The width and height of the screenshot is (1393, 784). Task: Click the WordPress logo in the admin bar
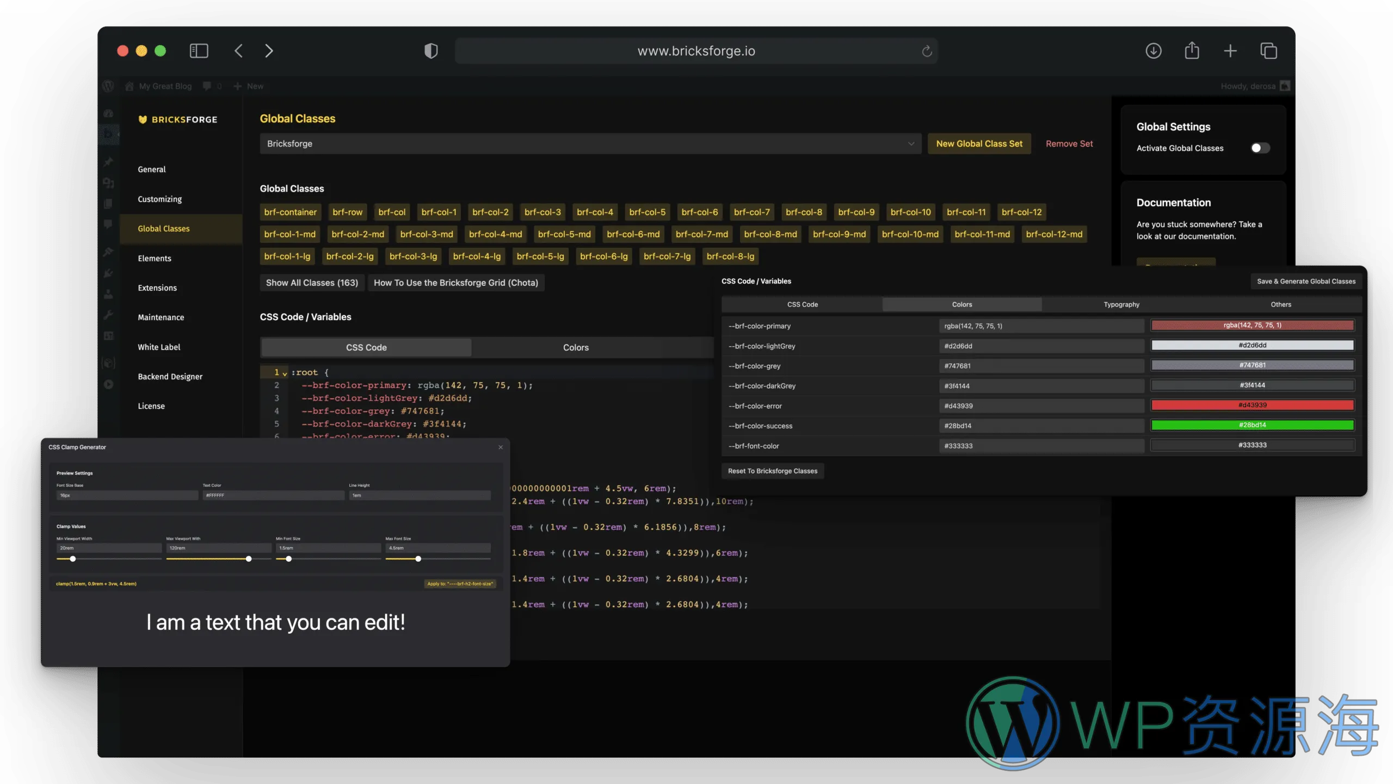[x=108, y=86]
